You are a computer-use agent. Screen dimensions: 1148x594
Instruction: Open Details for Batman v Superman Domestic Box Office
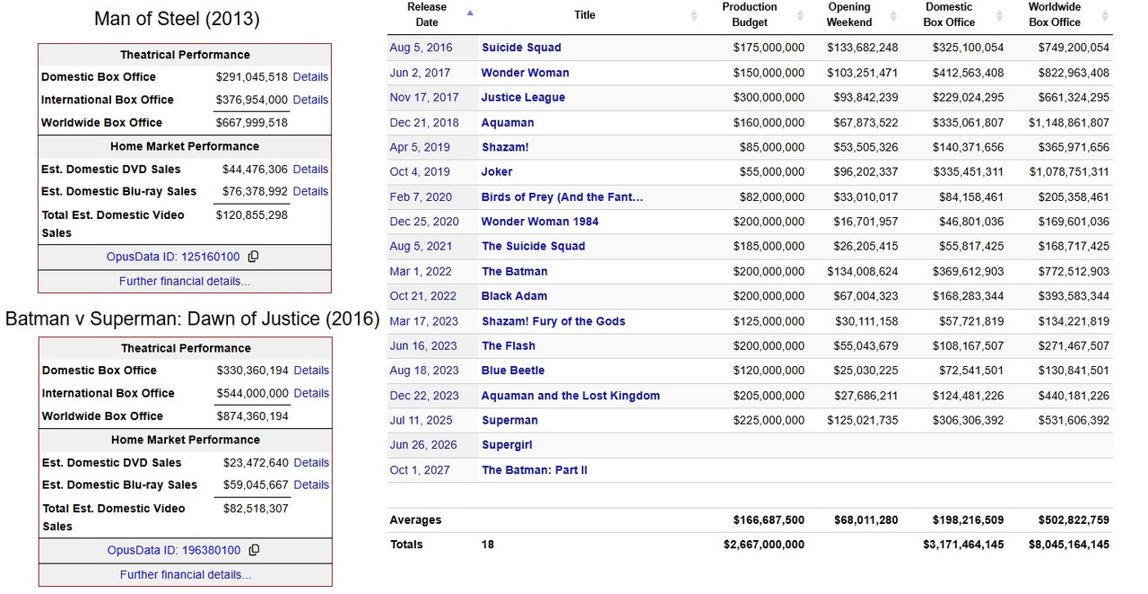click(x=311, y=371)
